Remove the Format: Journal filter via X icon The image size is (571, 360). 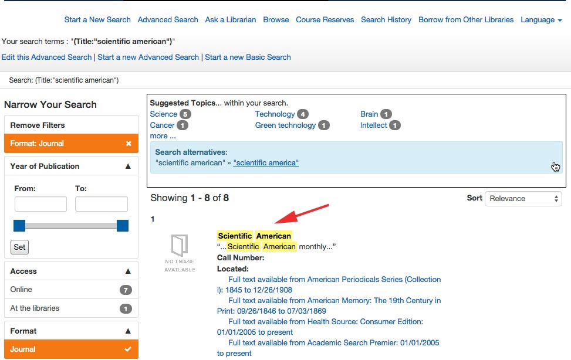(x=129, y=144)
